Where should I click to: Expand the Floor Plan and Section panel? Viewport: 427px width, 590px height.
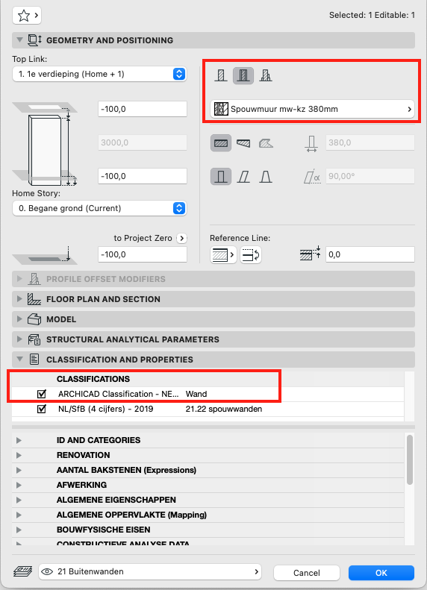(213, 299)
